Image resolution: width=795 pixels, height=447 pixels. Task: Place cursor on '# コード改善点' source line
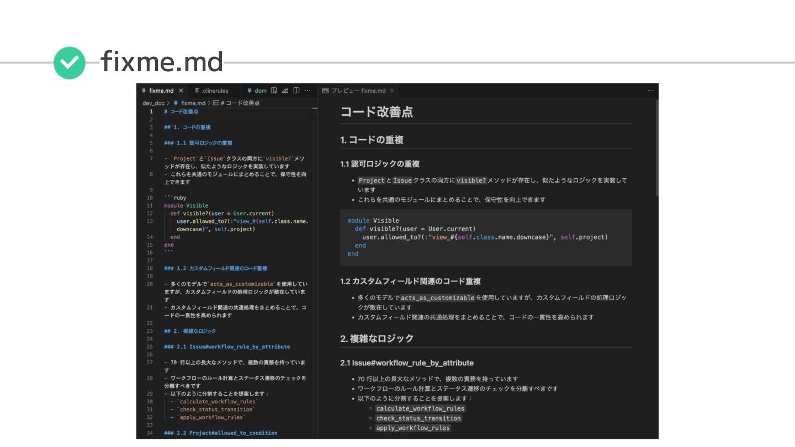coord(181,111)
